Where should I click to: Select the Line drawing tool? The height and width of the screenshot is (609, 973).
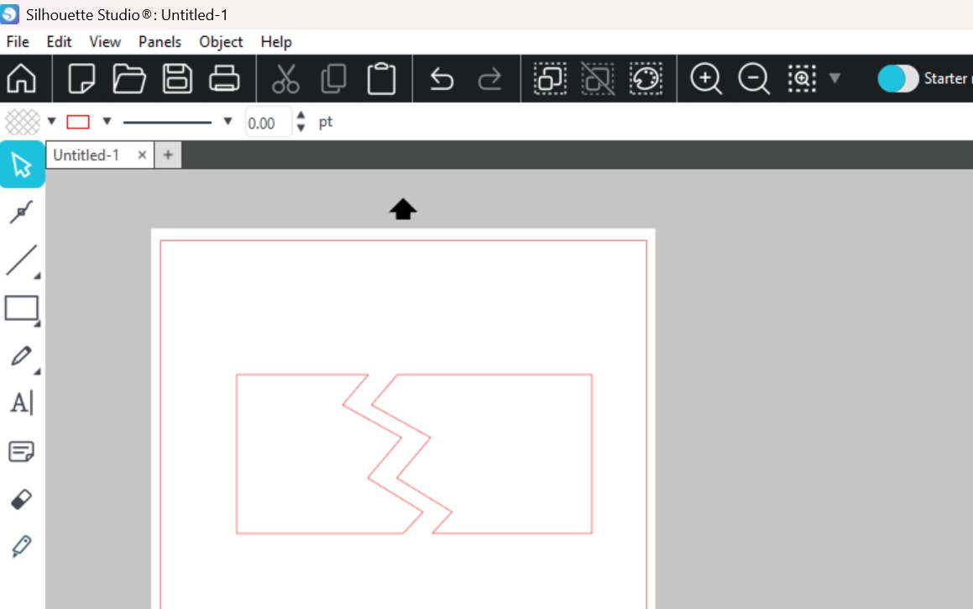[21, 260]
